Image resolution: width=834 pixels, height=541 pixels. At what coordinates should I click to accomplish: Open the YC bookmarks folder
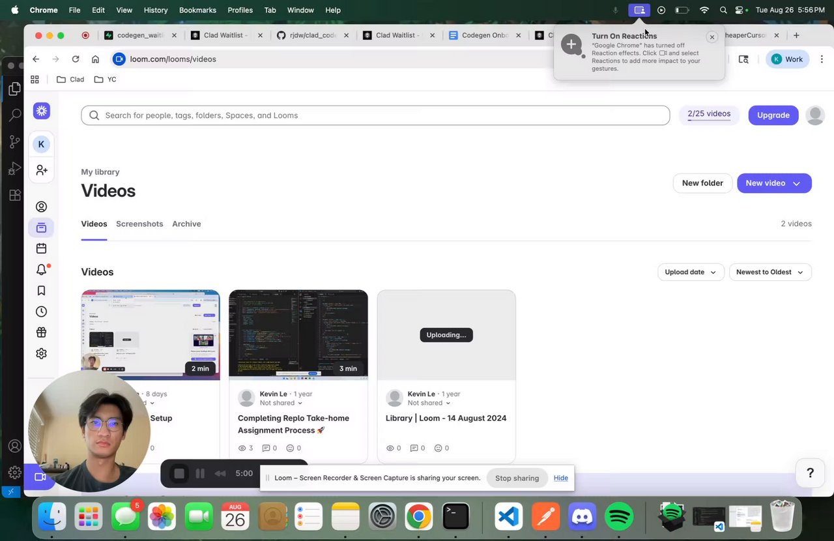pyautogui.click(x=106, y=80)
